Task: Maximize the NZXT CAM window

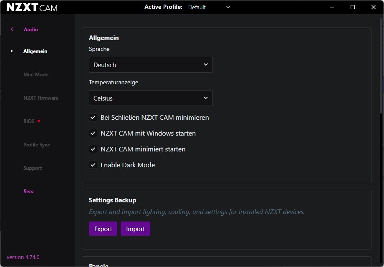Action: pos(353,7)
